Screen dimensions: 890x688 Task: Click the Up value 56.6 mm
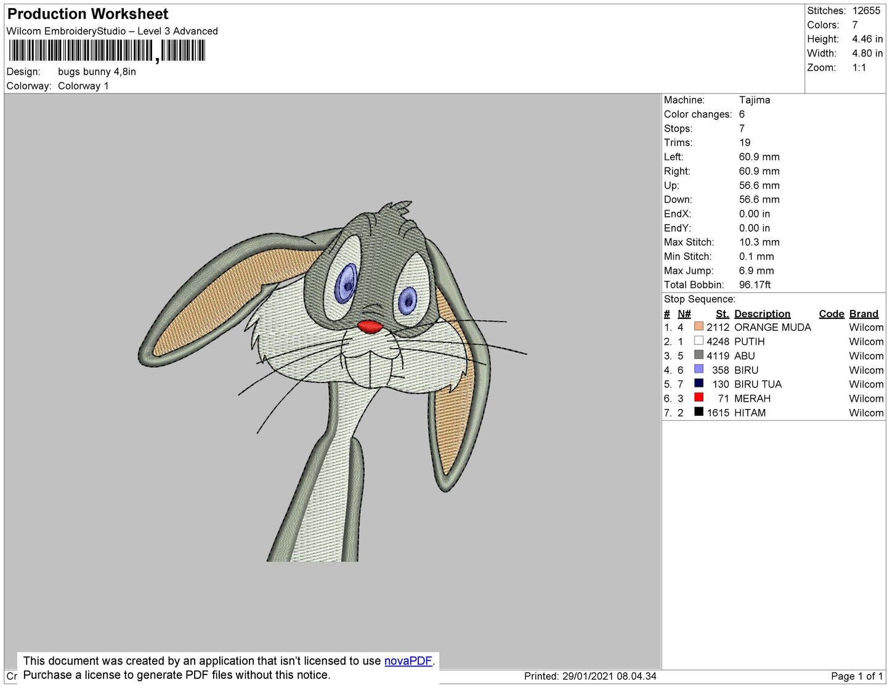(759, 185)
